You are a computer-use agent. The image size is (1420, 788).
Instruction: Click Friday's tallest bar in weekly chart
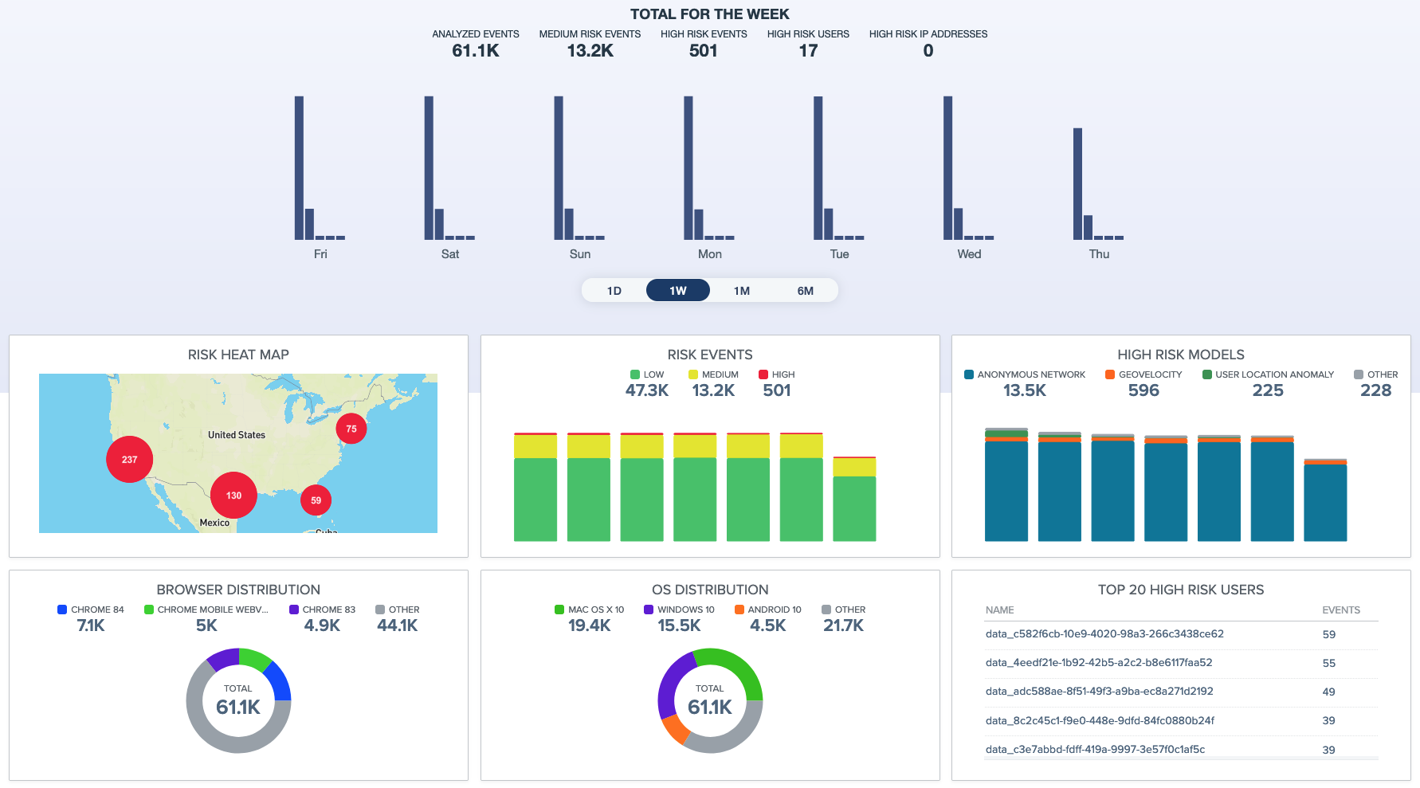[299, 168]
